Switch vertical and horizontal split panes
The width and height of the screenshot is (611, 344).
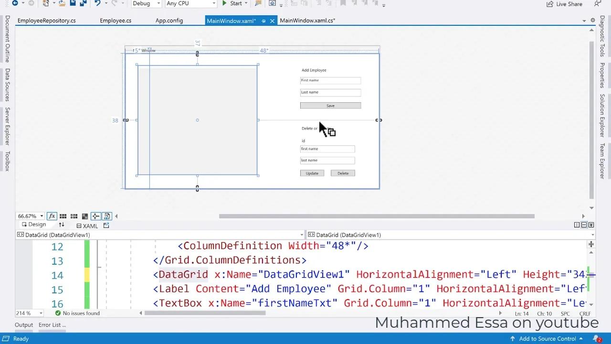[x=62, y=225]
